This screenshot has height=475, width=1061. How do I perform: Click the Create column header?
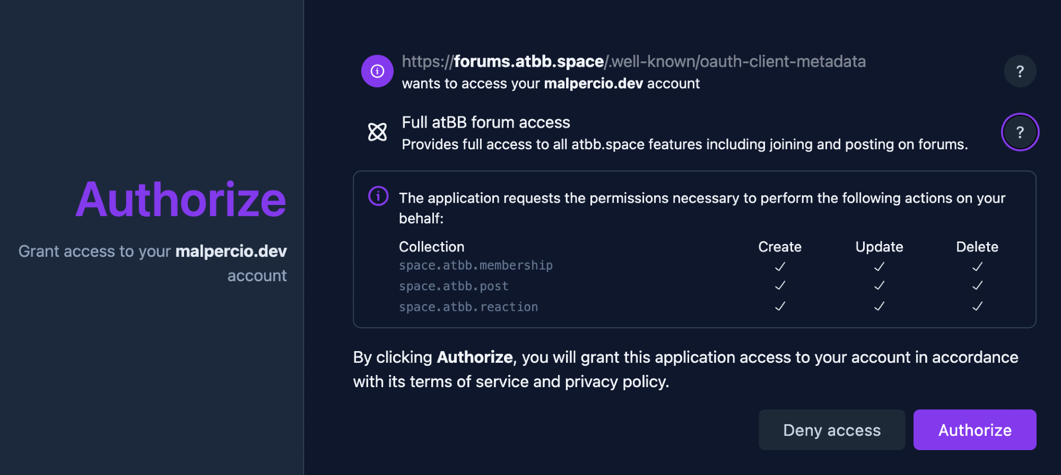[x=780, y=247]
